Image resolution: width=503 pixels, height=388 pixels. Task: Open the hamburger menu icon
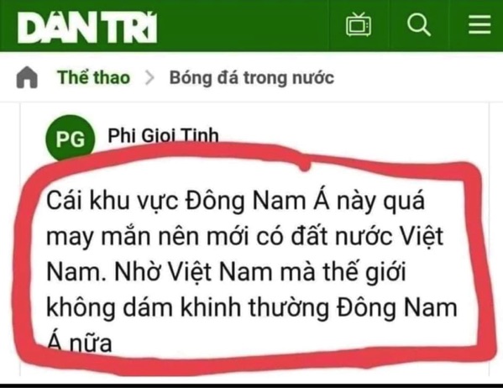(479, 24)
